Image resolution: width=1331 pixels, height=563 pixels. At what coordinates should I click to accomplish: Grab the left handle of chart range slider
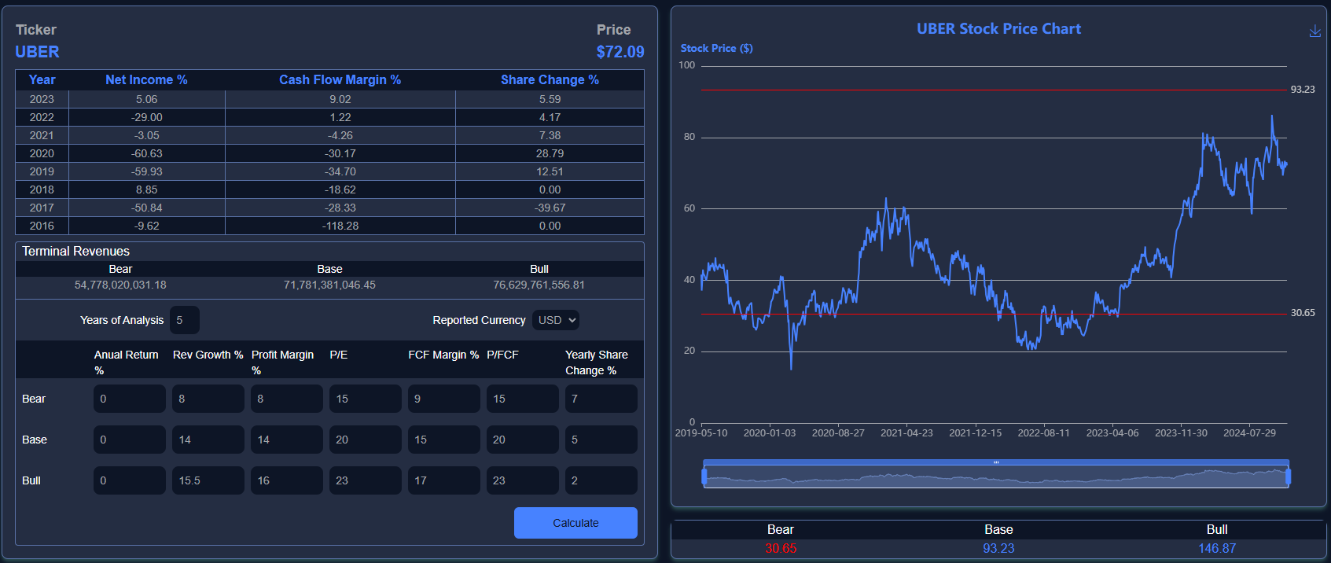pos(704,477)
